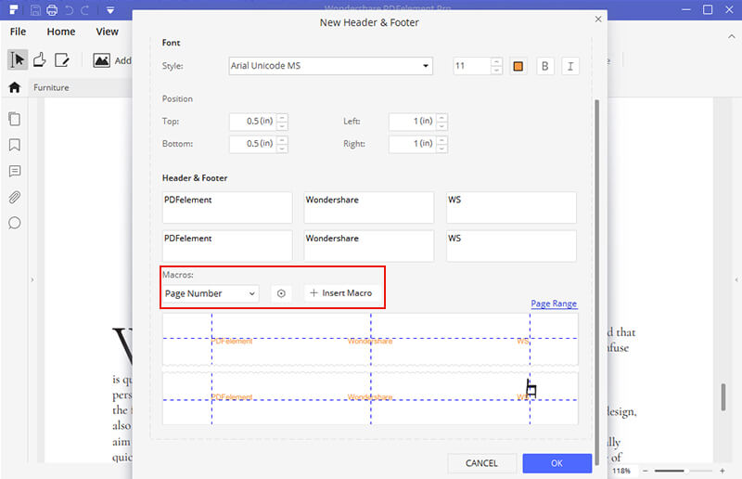Open the File menu

18,32
